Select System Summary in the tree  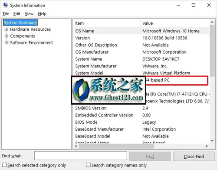tap(20, 22)
